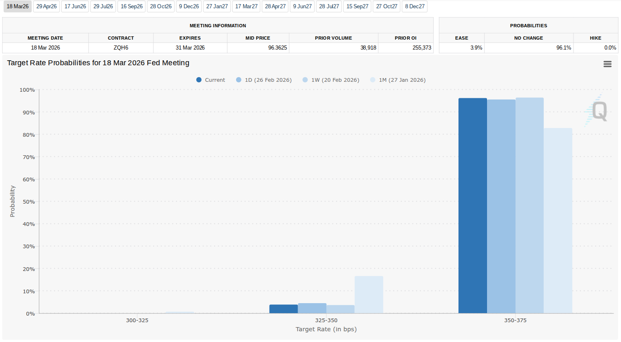This screenshot has width=621, height=342.
Task: Click the dark blue Current bar at 350-375
Action: pos(473,207)
